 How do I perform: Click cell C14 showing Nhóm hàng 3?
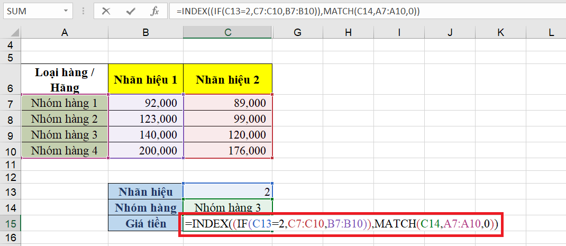(x=227, y=207)
